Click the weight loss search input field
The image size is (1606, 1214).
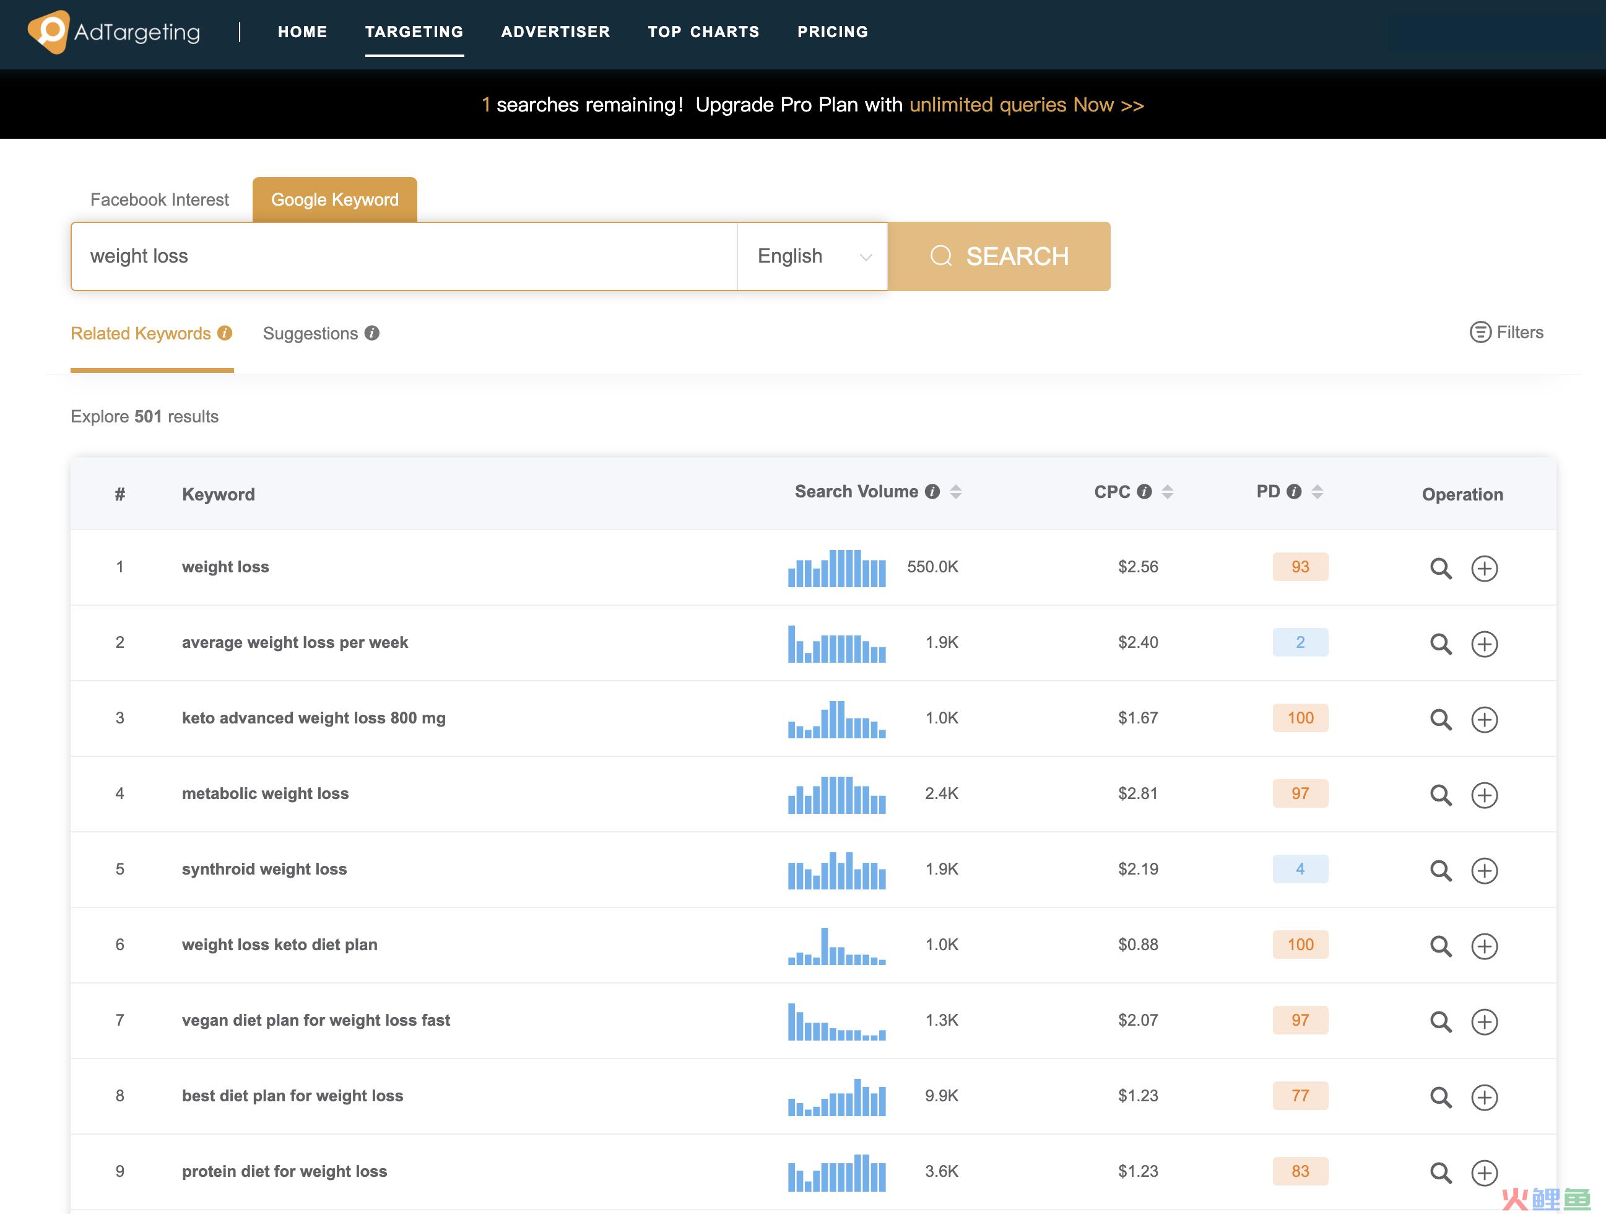click(x=404, y=256)
